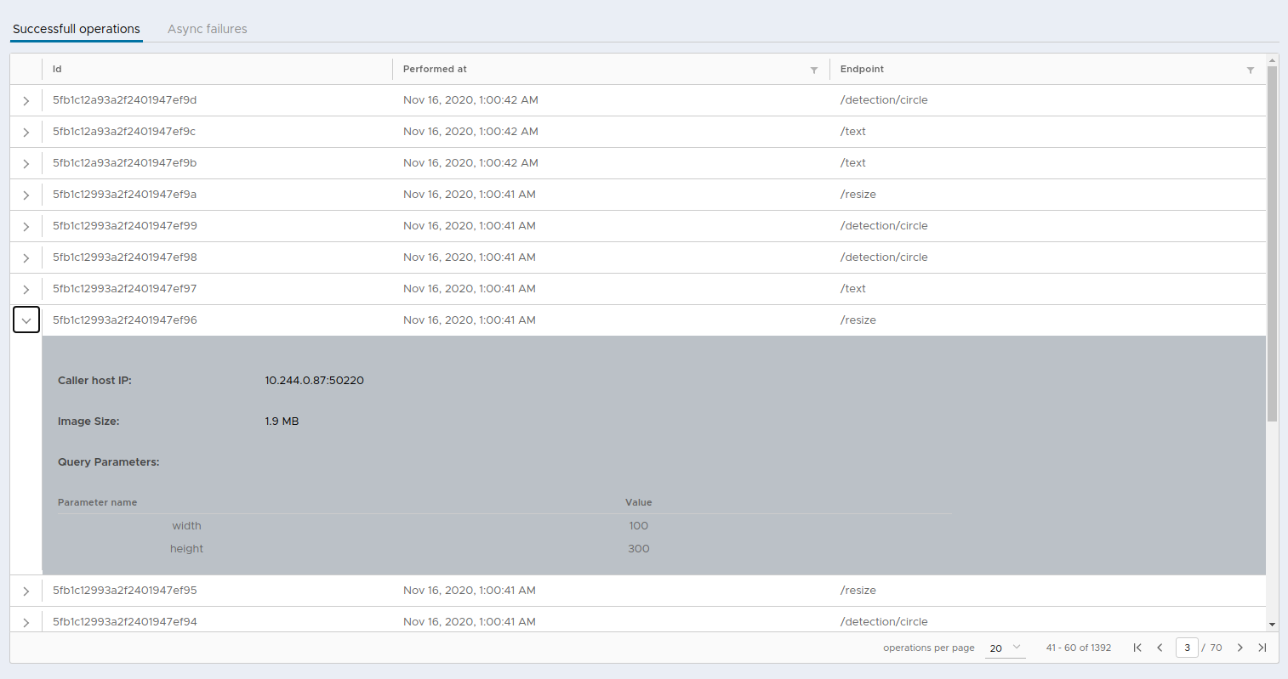Click the current page number field
1288x679 pixels.
(x=1187, y=648)
